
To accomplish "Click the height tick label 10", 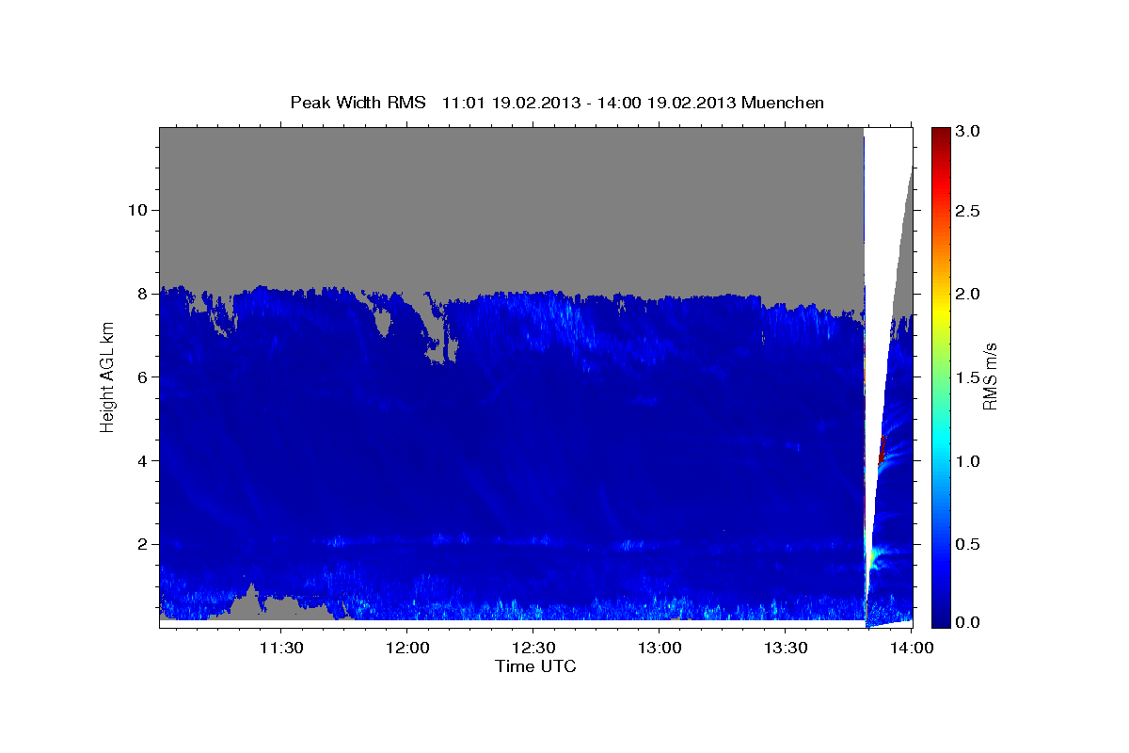I will click(137, 209).
